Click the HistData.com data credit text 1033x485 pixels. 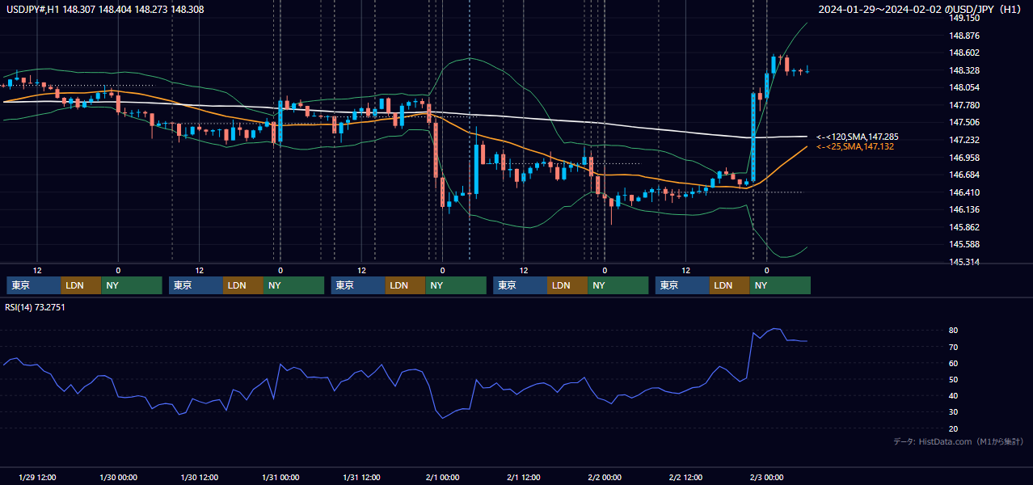(958, 442)
